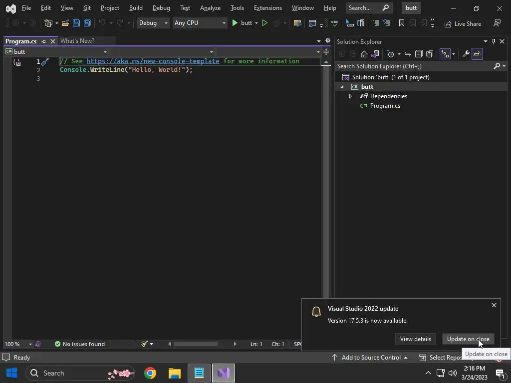The width and height of the screenshot is (511, 383).
Task: Click the Windows Start button
Action: coord(12,373)
